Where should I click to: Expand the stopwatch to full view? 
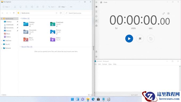tap(164, 14)
